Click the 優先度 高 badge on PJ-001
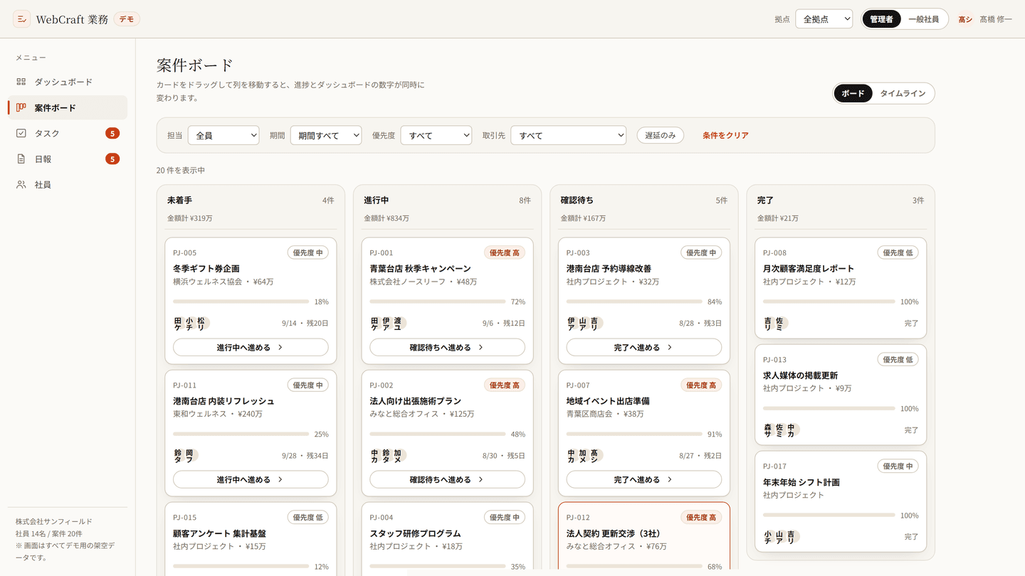1025x576 pixels. coord(505,252)
